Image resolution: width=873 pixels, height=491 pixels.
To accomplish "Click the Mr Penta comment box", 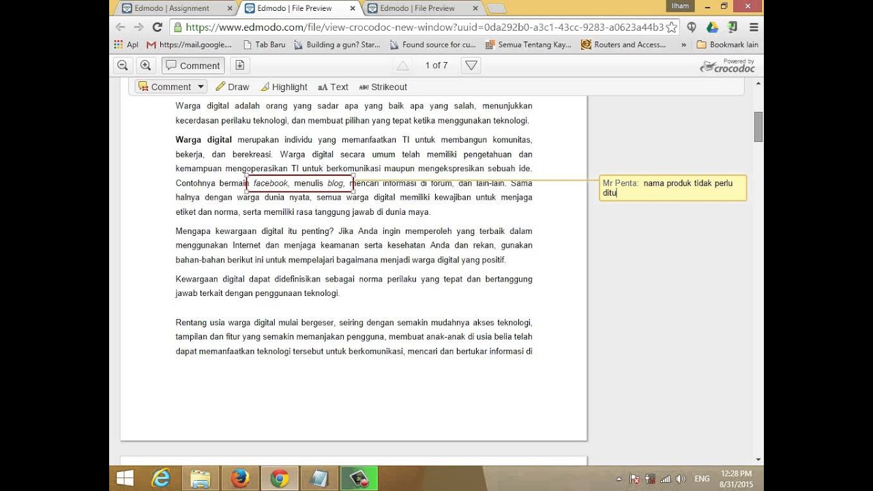I will tap(672, 188).
